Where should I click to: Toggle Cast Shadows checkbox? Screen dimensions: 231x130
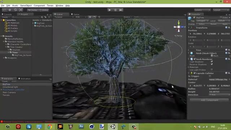click(x=212, y=62)
